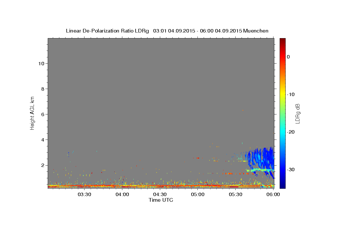The width and height of the screenshot is (339, 226).
Task: Click the height tick label 2
Action: [42, 165]
